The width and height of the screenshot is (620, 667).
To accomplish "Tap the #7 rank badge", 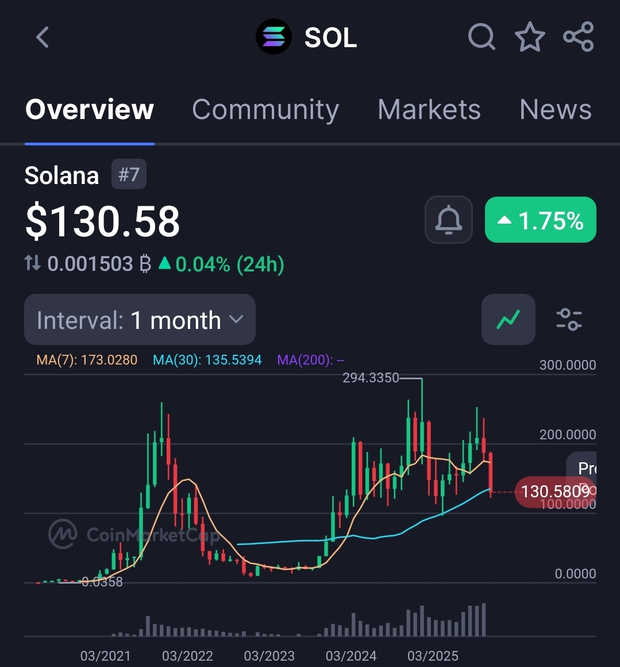I will pos(129,174).
